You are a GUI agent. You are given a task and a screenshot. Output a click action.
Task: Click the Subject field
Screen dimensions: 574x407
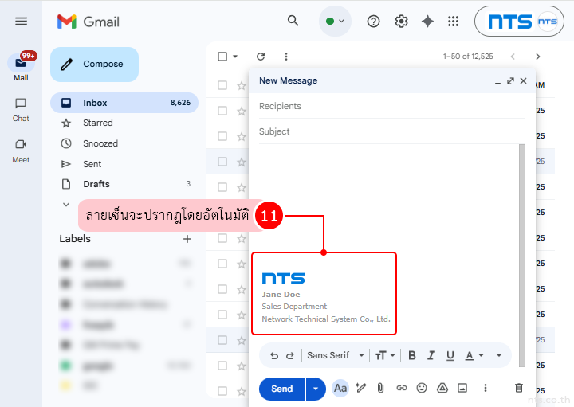(x=391, y=131)
